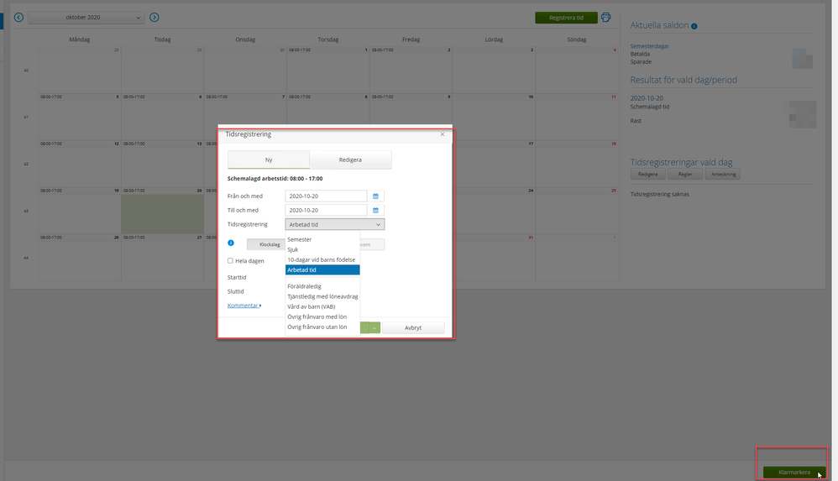Select Thursday 8 calendar cell
Image resolution: width=838 pixels, height=481 pixels.
[328, 117]
